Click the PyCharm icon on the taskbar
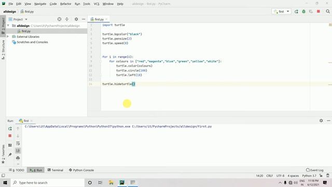 122,182
